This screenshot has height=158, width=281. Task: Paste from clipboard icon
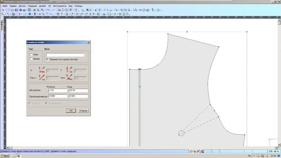click(66, 10)
